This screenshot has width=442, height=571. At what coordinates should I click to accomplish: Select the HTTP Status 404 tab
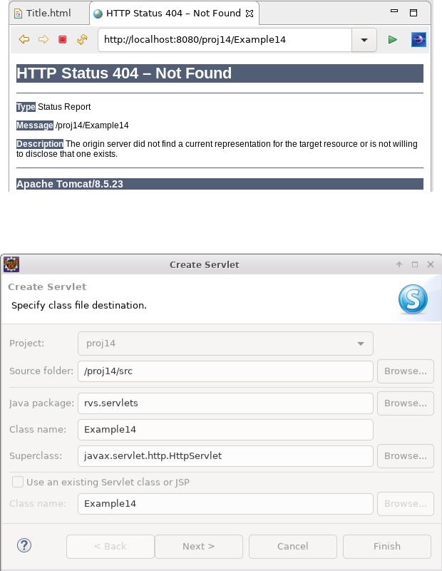tap(174, 14)
